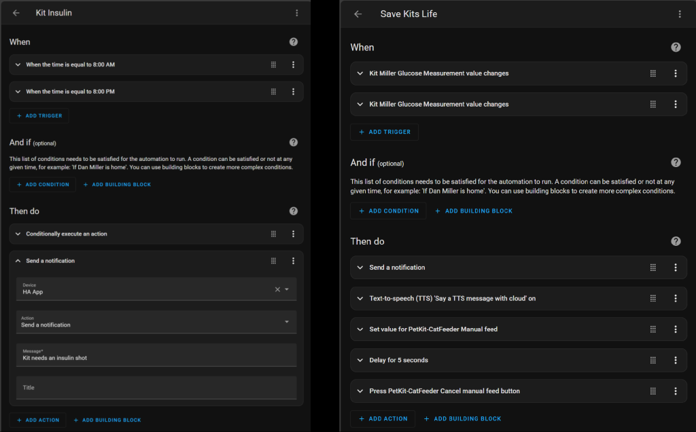Open three-dot menu for Delay for 5 seconds
Image resolution: width=696 pixels, height=432 pixels.
(x=675, y=360)
